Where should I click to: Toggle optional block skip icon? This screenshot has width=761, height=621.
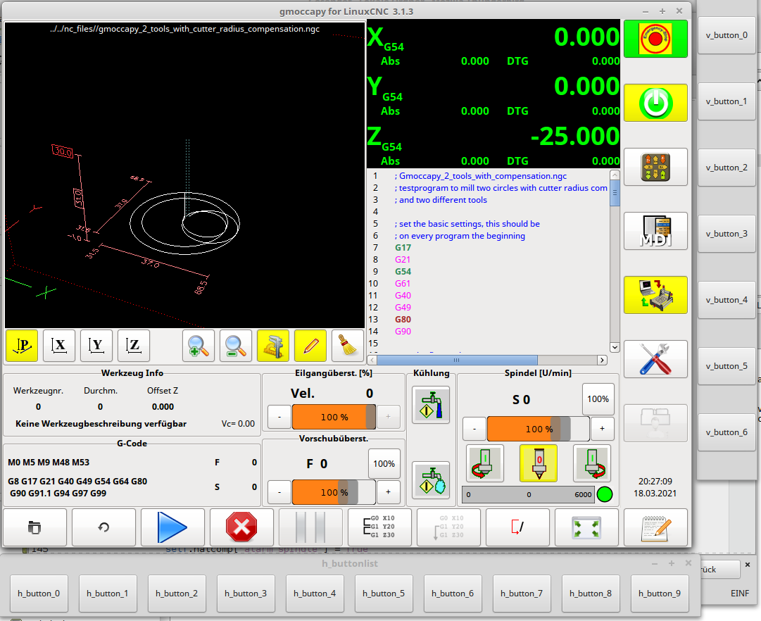tap(517, 527)
